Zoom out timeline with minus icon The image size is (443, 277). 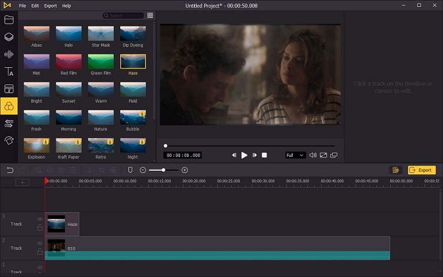143,170
